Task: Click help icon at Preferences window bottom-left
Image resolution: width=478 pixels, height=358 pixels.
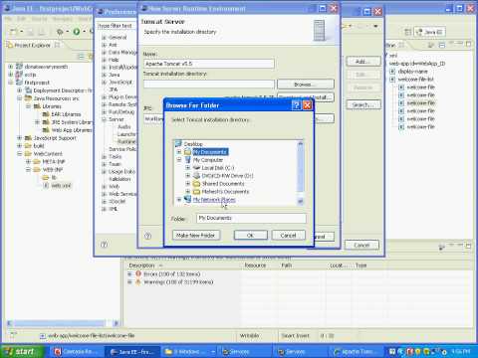Action: 104,245
